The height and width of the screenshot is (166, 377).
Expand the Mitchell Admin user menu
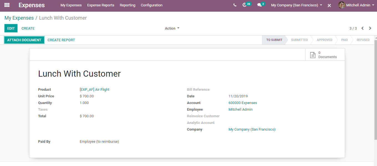[360, 5]
